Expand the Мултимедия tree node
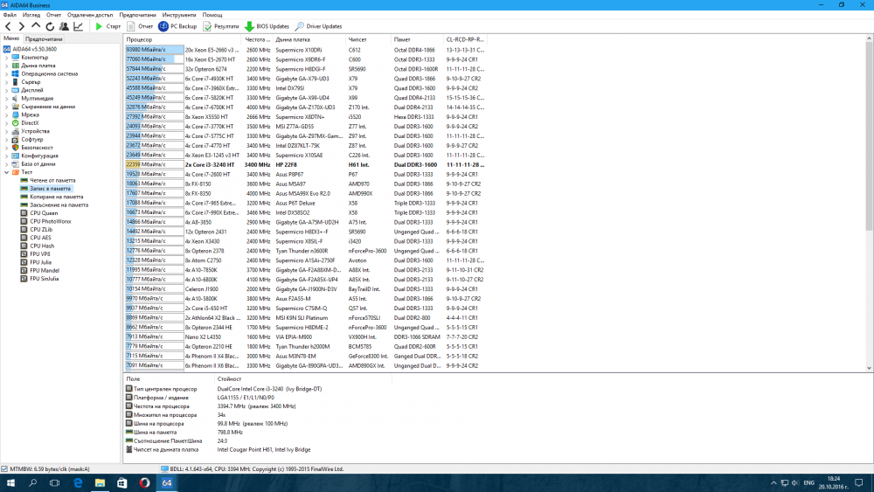This screenshot has width=874, height=492. click(x=7, y=99)
